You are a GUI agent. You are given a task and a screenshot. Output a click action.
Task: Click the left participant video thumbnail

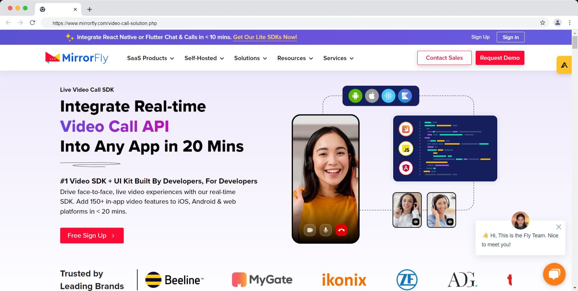(x=407, y=210)
